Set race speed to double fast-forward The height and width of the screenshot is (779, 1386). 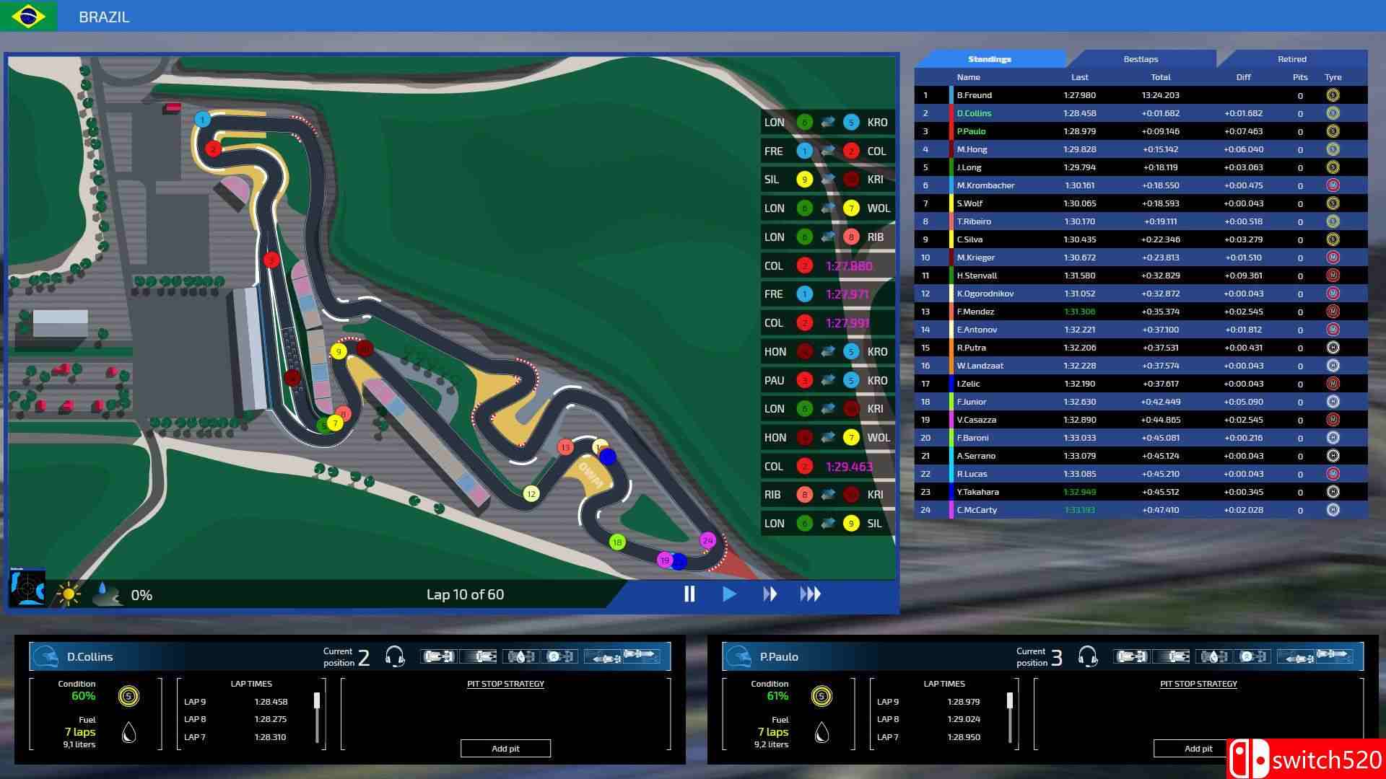click(x=770, y=594)
